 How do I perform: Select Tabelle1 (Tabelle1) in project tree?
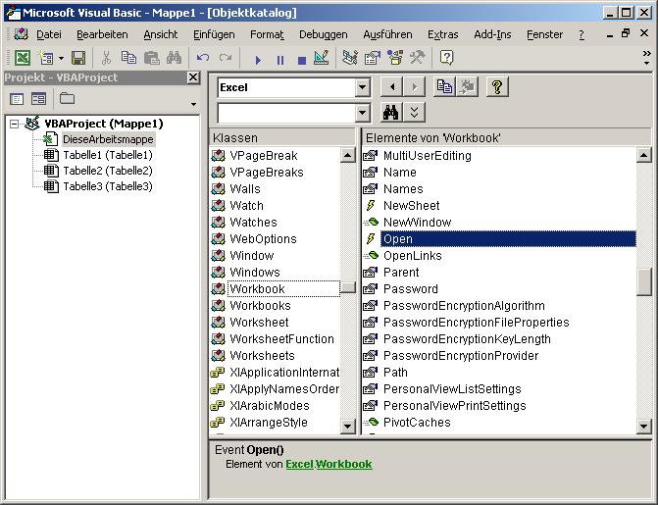[108, 155]
